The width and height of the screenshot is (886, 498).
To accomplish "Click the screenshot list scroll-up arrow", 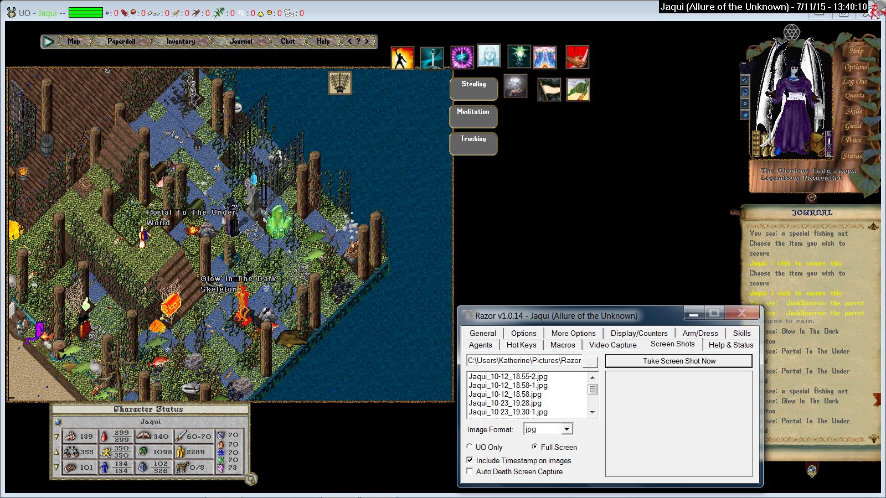I will tap(593, 377).
